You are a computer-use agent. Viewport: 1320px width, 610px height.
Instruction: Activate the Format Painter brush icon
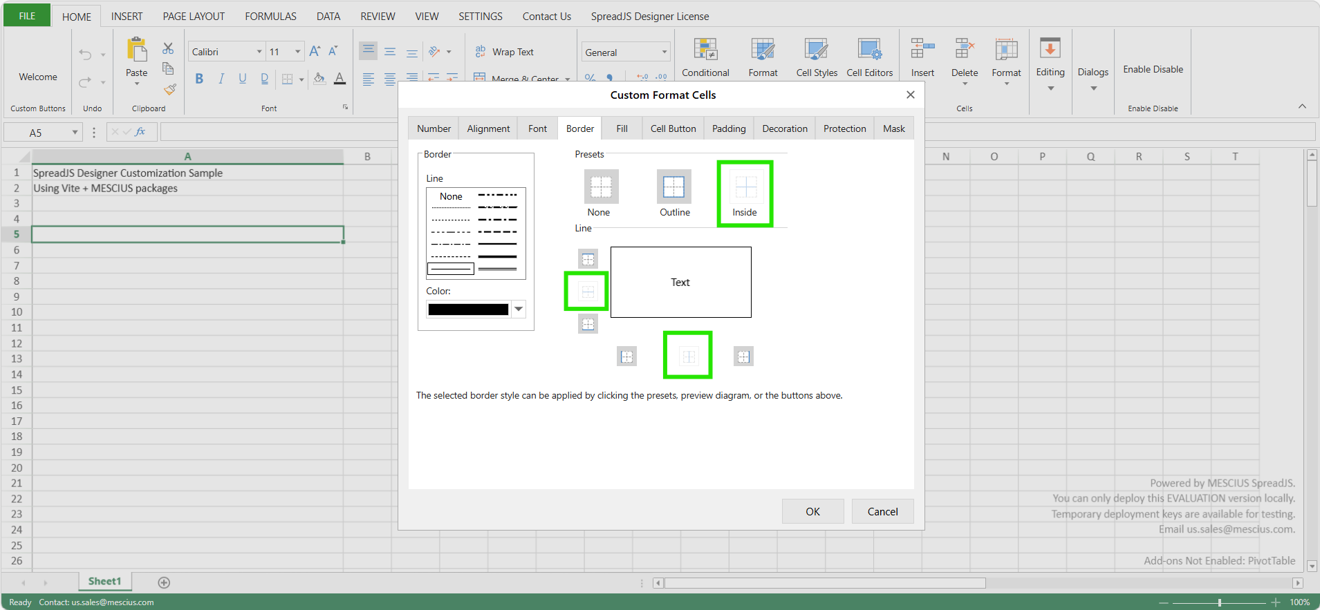tap(169, 89)
